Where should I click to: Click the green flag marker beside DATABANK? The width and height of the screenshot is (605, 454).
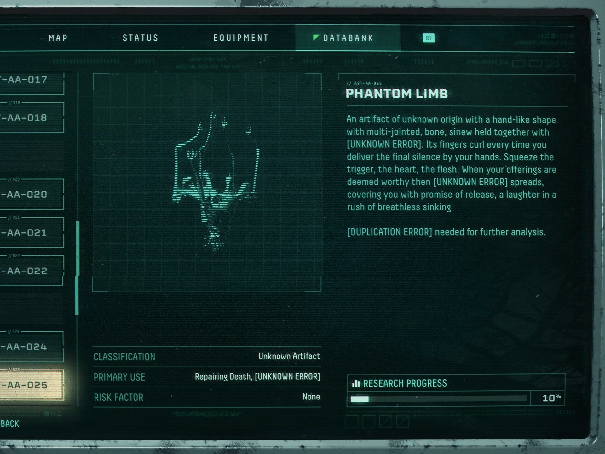pos(316,38)
